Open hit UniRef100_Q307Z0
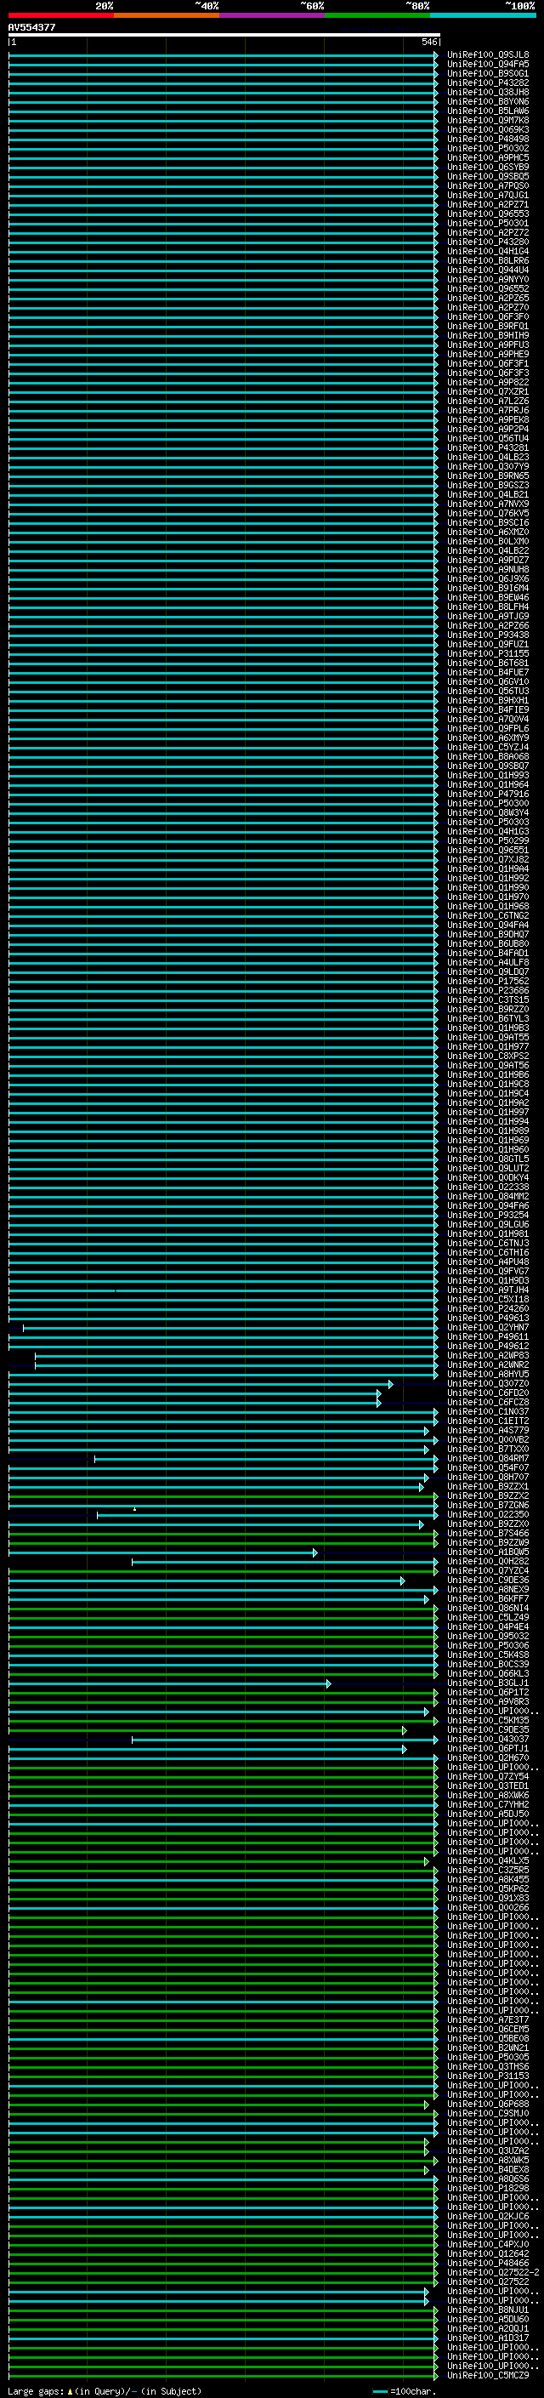 tap(488, 1383)
